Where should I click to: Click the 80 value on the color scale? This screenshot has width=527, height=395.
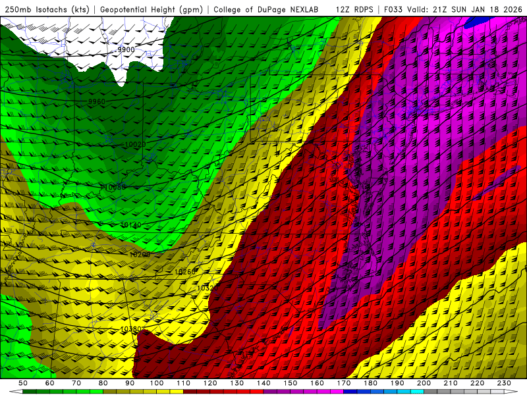(x=103, y=383)
